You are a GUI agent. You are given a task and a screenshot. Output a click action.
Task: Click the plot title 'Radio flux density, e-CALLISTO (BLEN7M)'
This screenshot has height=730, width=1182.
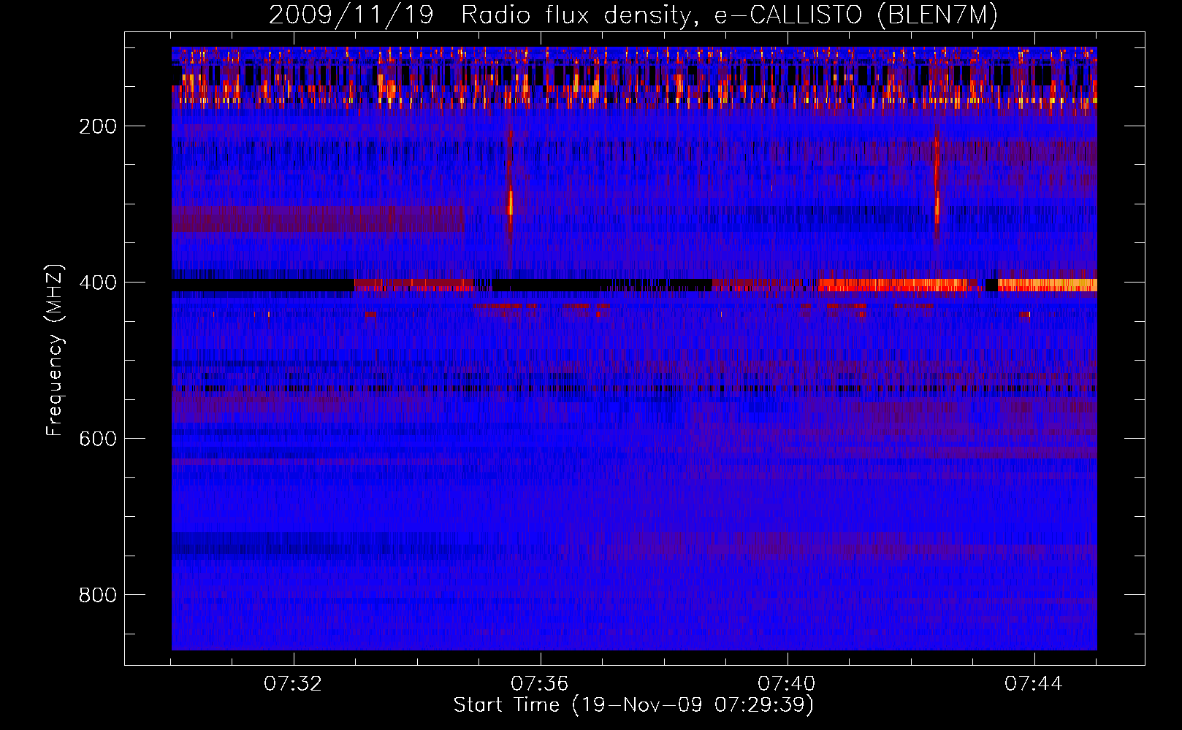tap(729, 15)
